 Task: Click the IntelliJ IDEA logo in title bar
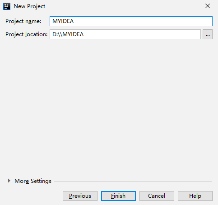point(7,6)
